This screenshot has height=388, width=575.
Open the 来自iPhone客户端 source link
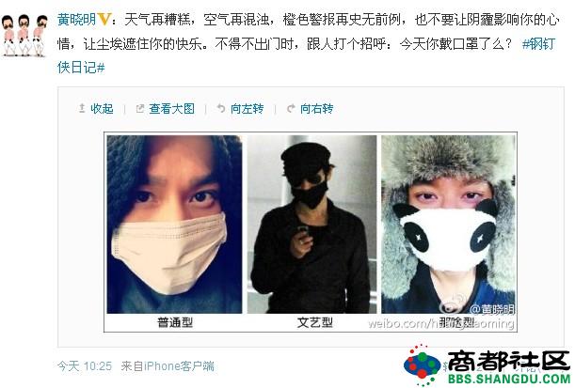168,365
